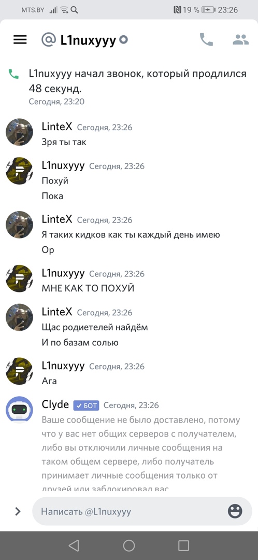
Task: Start a voice call with L1nuxyyy
Action: click(x=206, y=39)
